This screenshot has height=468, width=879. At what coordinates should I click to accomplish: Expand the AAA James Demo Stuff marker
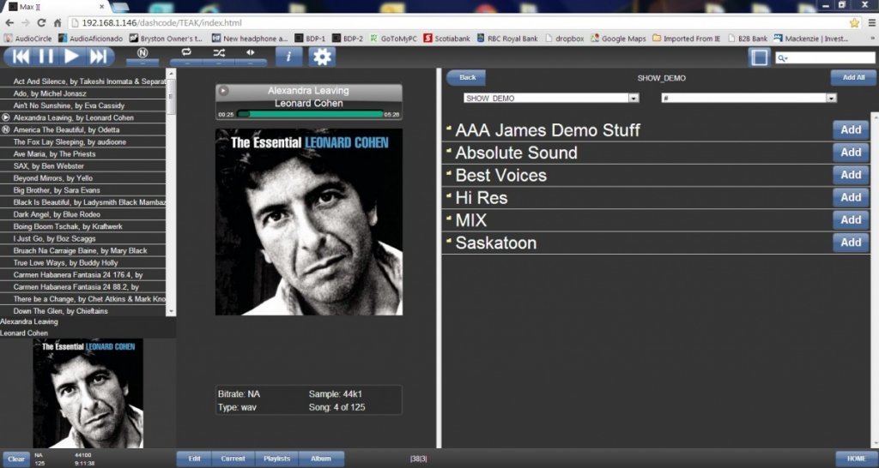point(448,128)
